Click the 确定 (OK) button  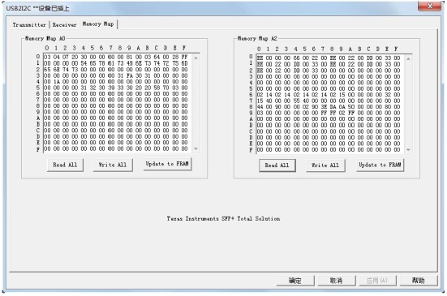tap(295, 281)
